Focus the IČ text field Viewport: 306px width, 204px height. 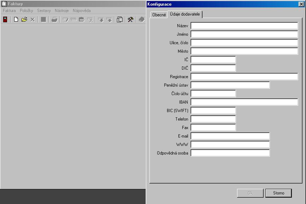[213, 60]
